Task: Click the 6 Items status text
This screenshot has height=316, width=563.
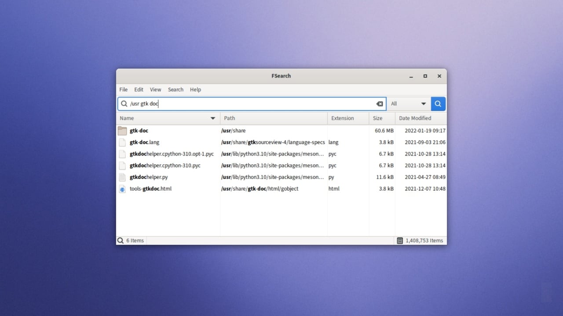Action: click(135, 241)
